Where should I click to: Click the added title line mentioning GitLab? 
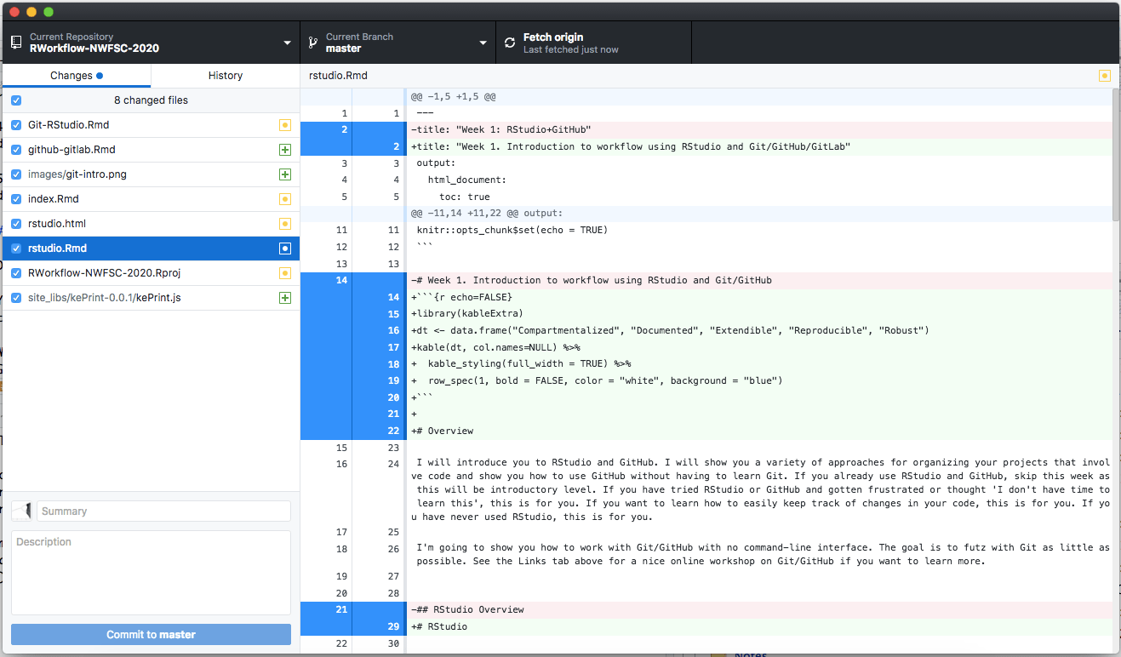(631, 146)
